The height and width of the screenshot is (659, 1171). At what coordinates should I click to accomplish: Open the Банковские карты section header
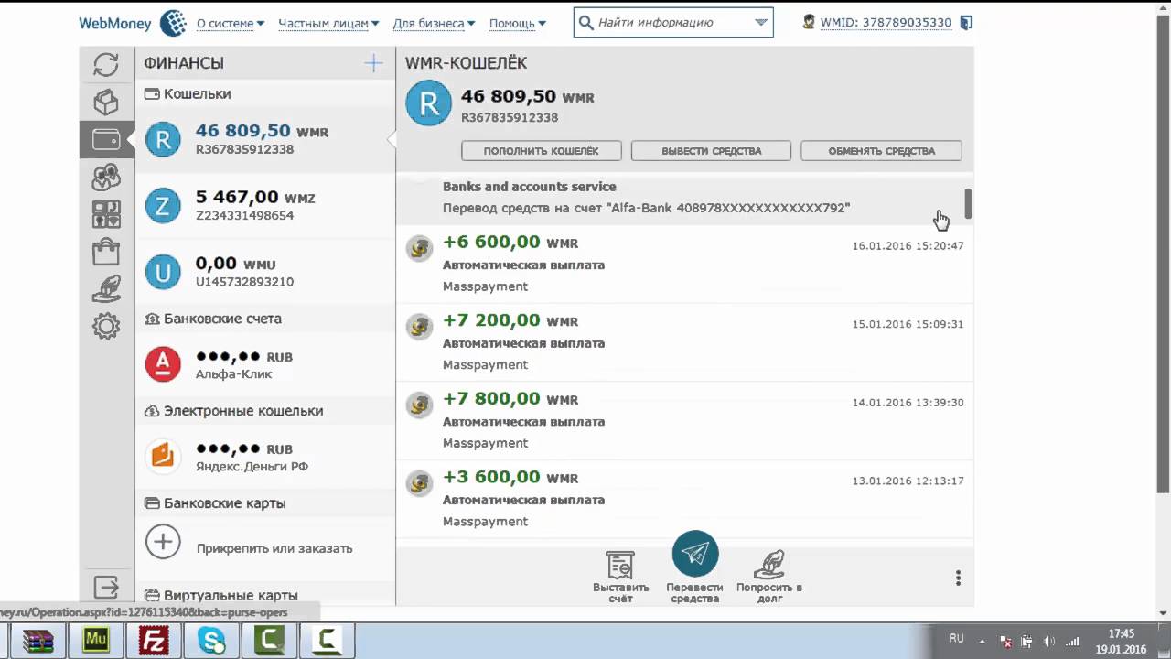click(x=265, y=503)
